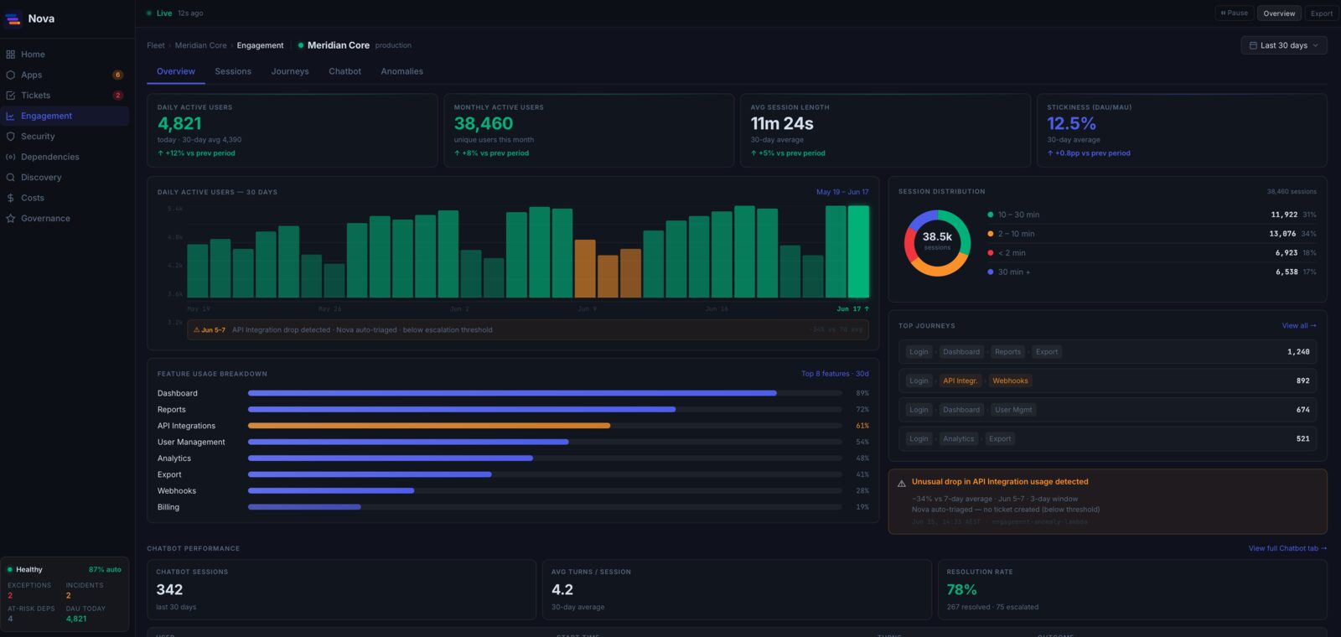The height and width of the screenshot is (637, 1341).
Task: Click the May 19 – Jun 17 date label
Action: pyautogui.click(x=842, y=192)
